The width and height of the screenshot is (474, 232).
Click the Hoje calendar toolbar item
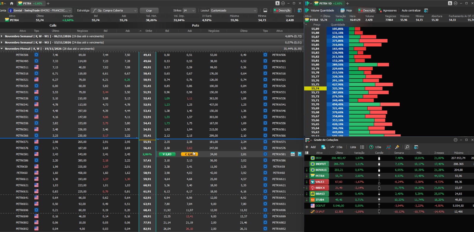click(x=346, y=10)
